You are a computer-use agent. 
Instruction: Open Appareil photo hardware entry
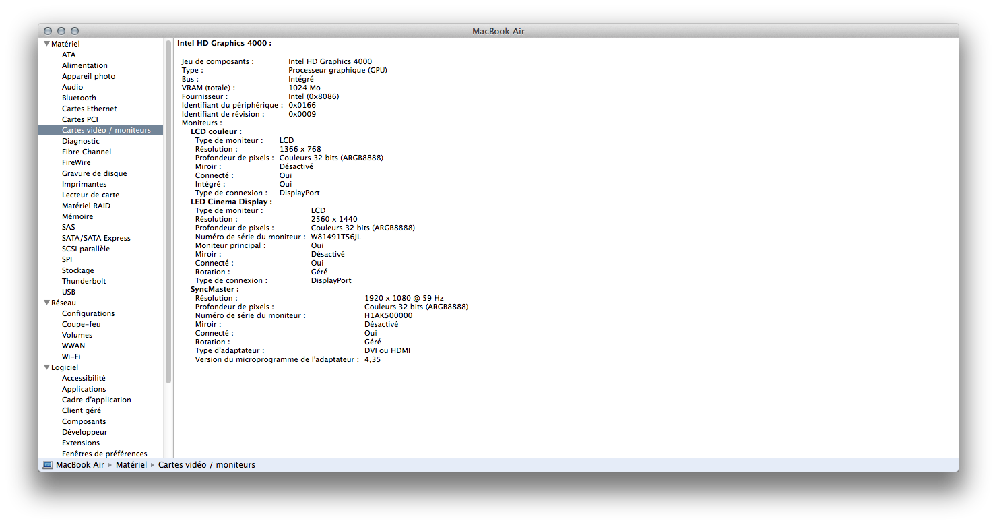coord(88,76)
